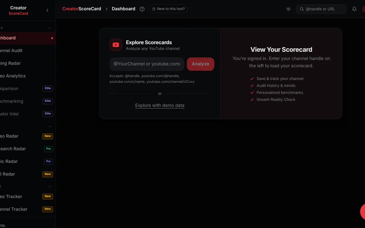
Task: Click the 'Save & track your channel' line
Action: pos(277,79)
